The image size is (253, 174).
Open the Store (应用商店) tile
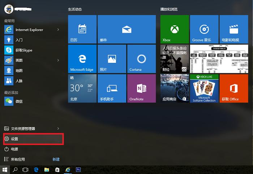pyautogui.click(x=175, y=88)
